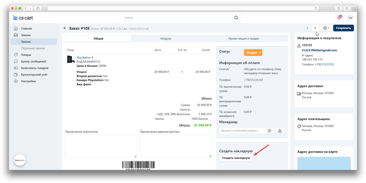This screenshot has height=183, width=366.
Task: Switch to the Модули tab
Action: [x=166, y=38]
